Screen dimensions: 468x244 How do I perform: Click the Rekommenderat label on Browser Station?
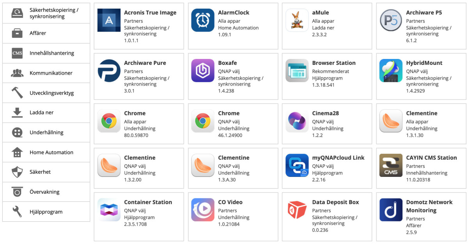(x=331, y=71)
